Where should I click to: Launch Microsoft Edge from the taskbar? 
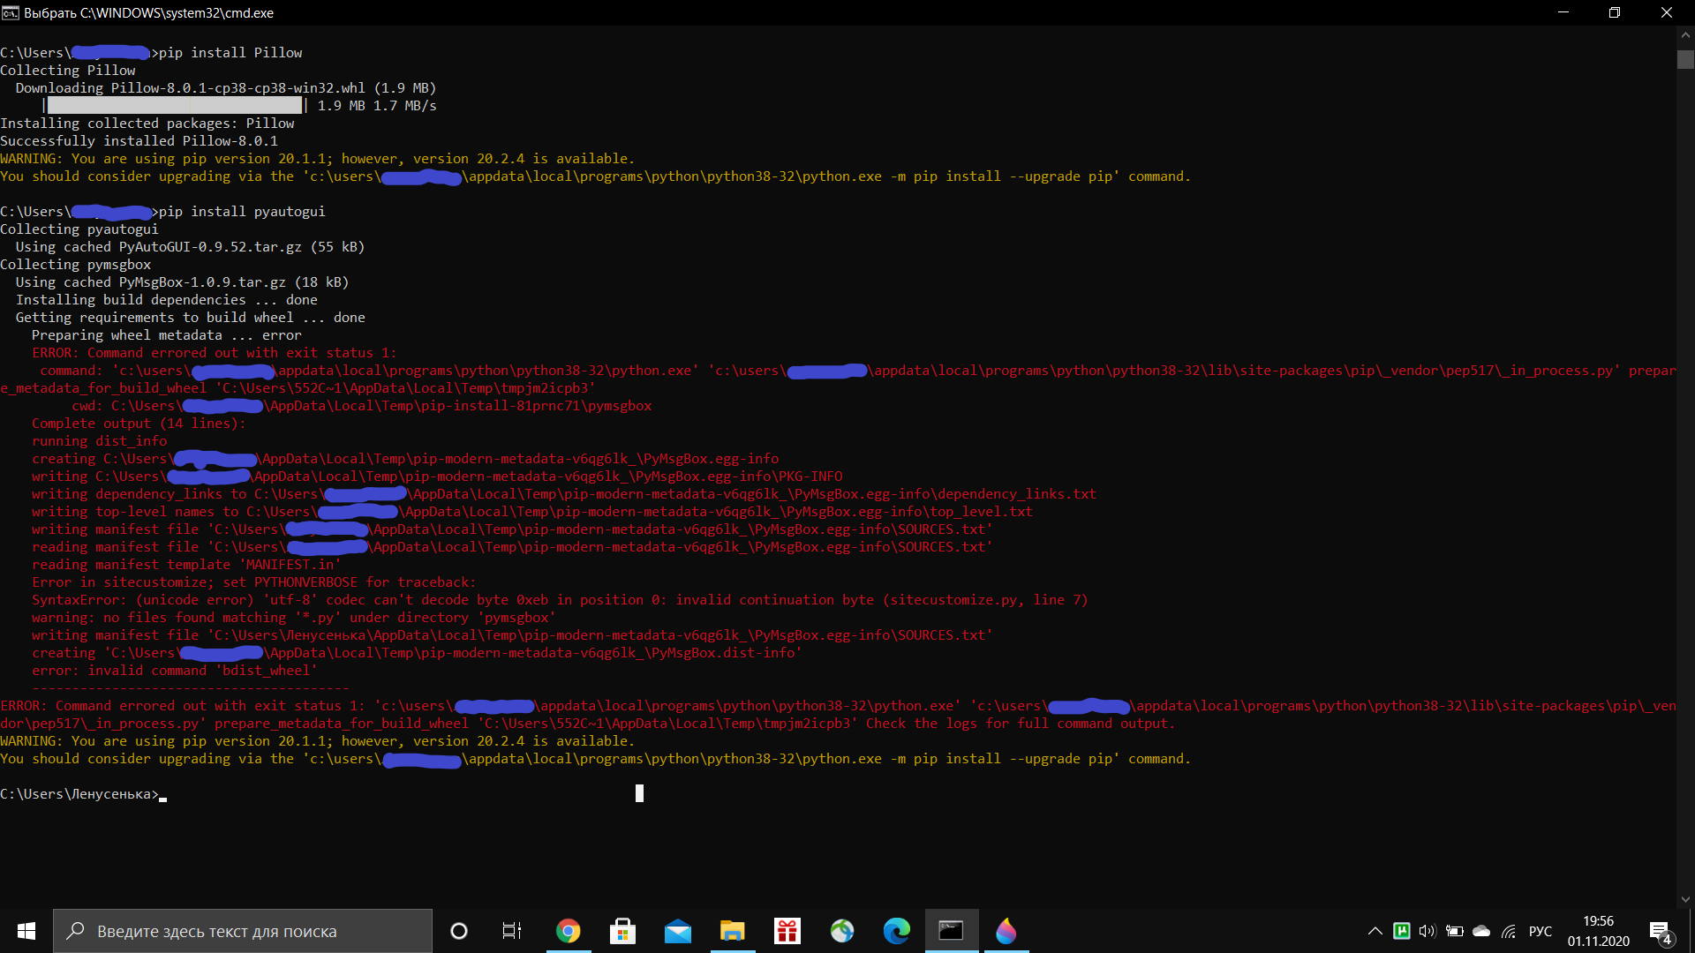pos(897,931)
